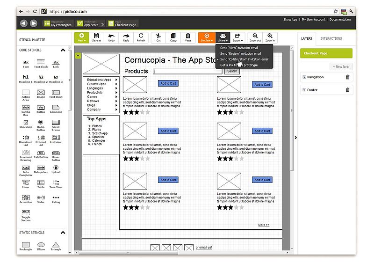374x263 pixels.
Task: Expand the Company submenu arrow
Action: click(x=116, y=110)
